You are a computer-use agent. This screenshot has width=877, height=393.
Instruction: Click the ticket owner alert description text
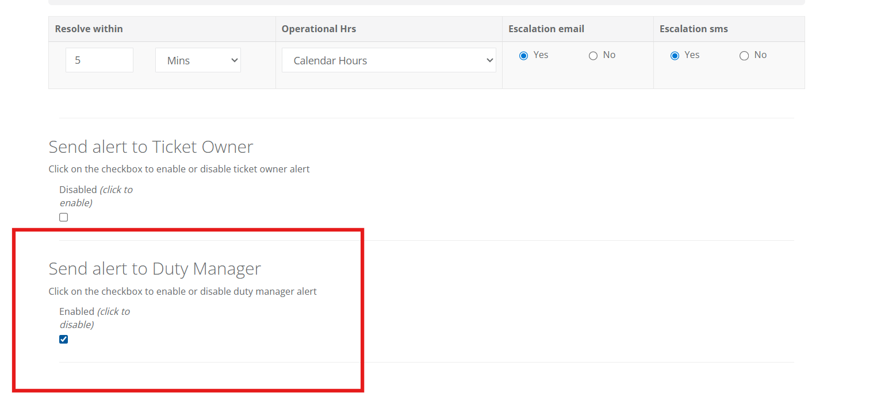[x=179, y=169]
